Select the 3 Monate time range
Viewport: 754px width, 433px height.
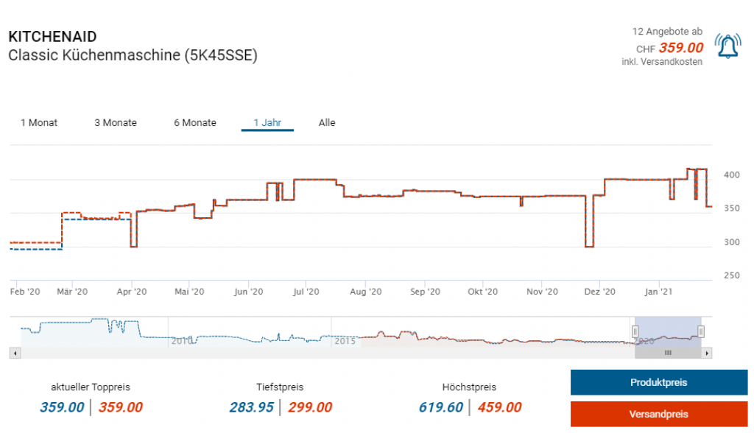pos(116,123)
